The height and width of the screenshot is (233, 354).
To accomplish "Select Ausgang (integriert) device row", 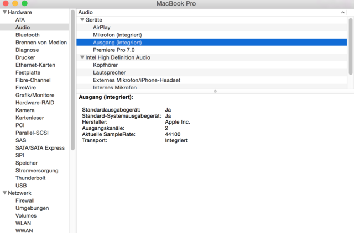I will tap(211, 43).
